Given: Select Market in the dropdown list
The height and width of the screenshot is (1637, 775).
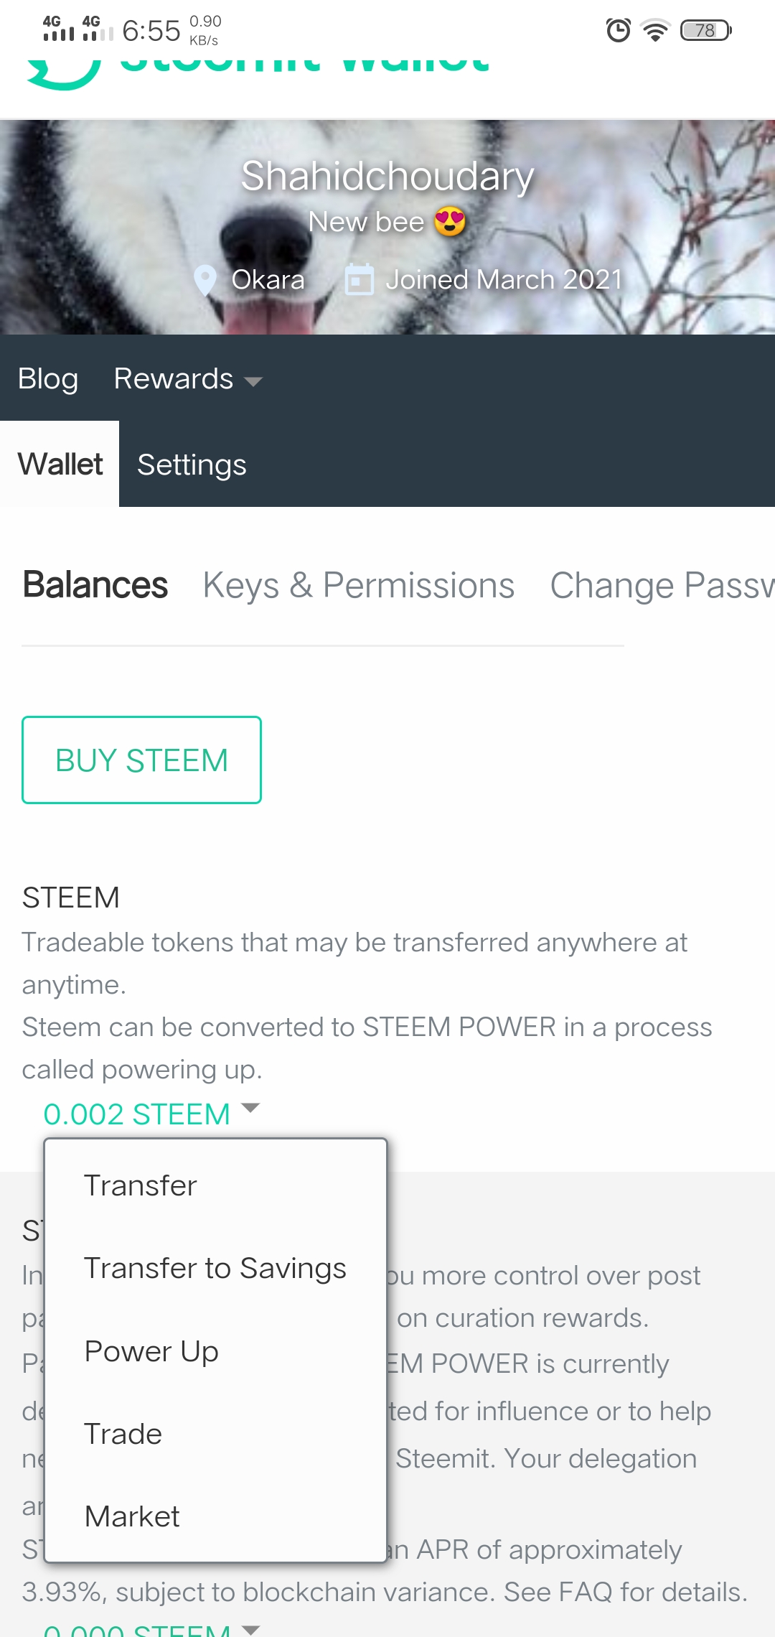Looking at the screenshot, I should pos(132,1516).
